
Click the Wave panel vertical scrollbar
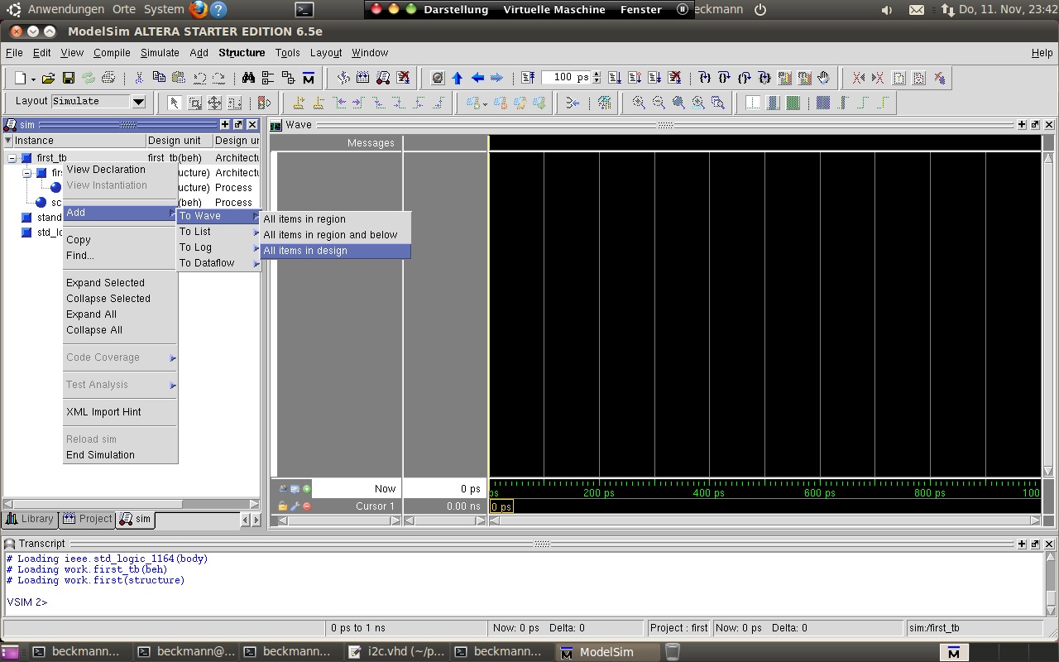[x=1047, y=315]
